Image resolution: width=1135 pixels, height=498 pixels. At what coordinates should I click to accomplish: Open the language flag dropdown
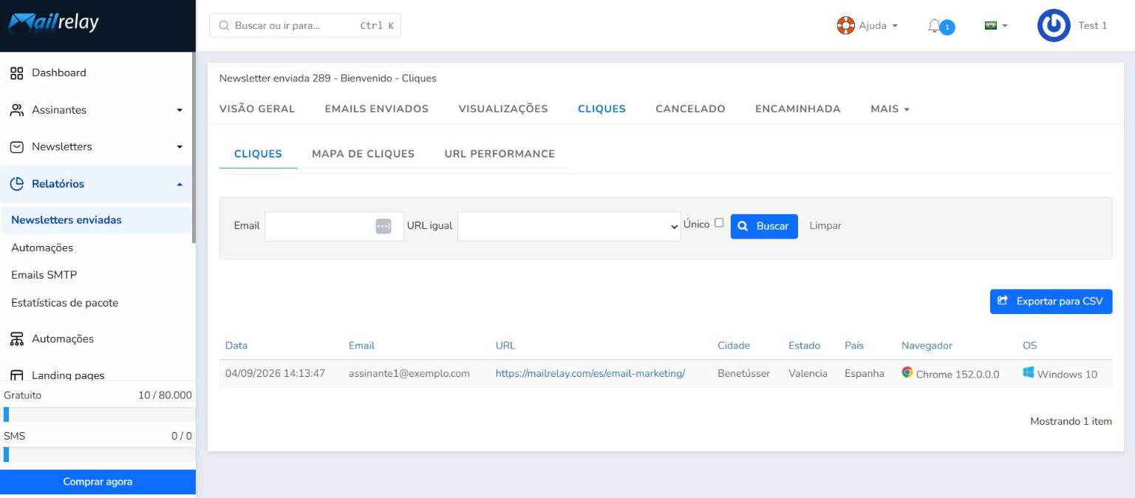997,26
